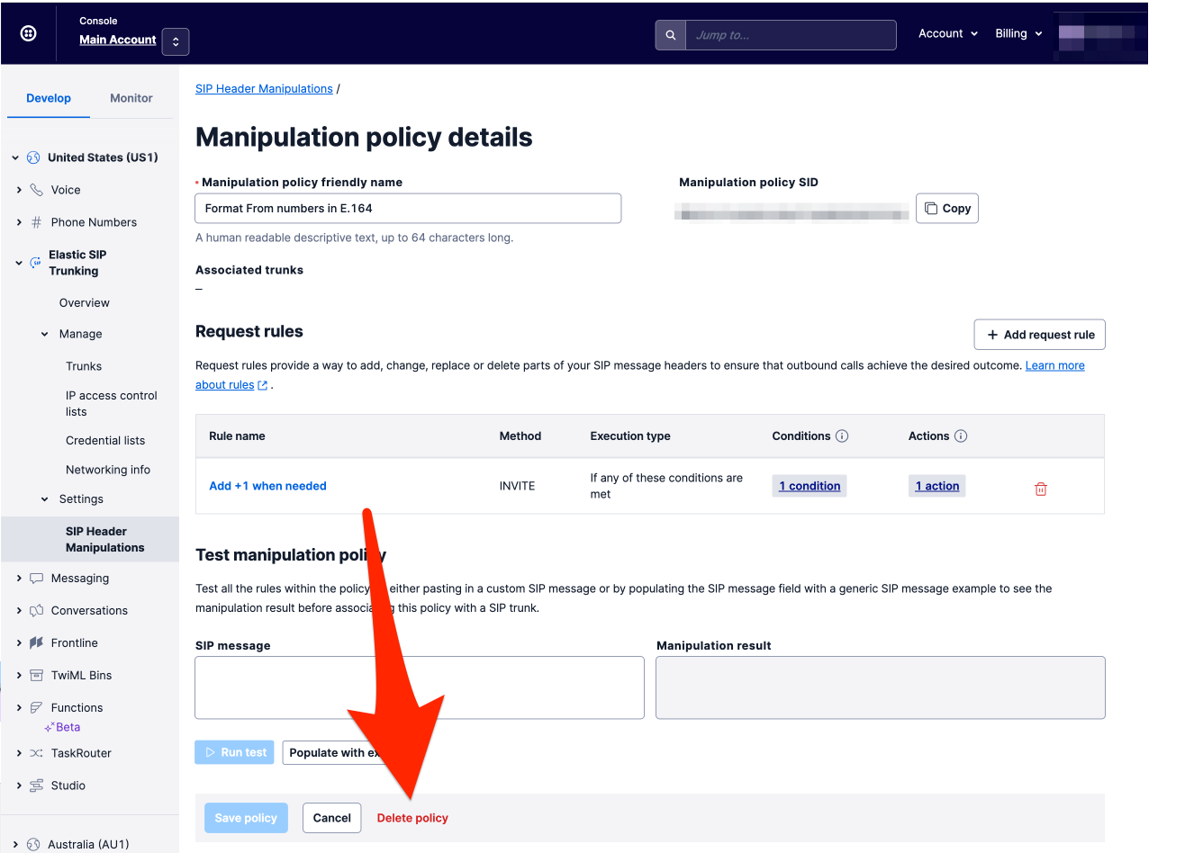Open the Billing dropdown
Screen dimensions: 1185x853
pyautogui.click(x=1018, y=33)
